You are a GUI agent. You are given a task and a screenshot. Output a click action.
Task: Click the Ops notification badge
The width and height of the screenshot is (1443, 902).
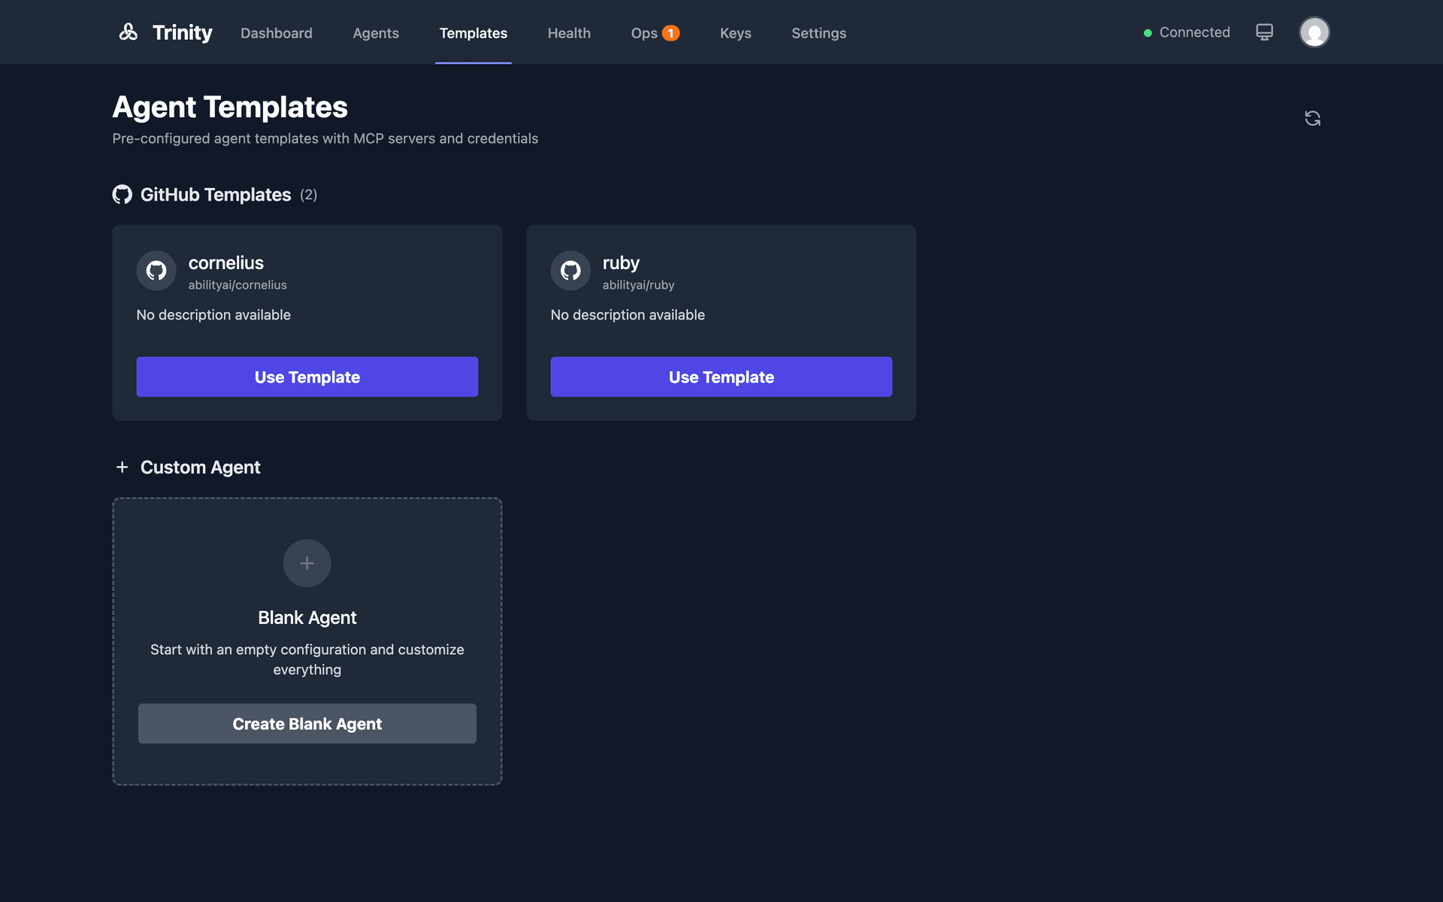(670, 32)
